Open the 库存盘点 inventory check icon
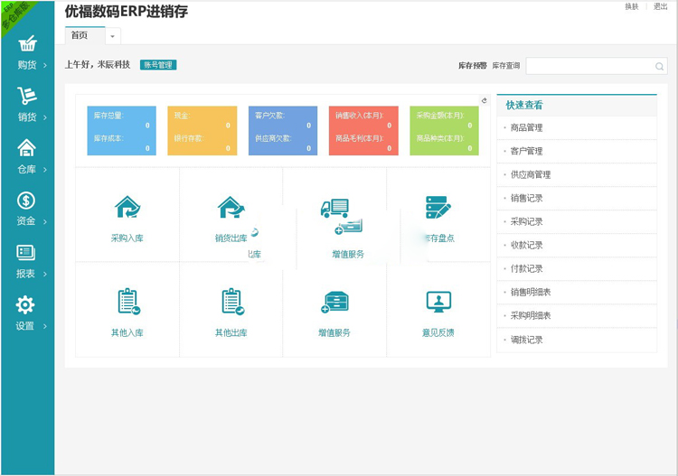Image resolution: width=678 pixels, height=476 pixels. 438,208
